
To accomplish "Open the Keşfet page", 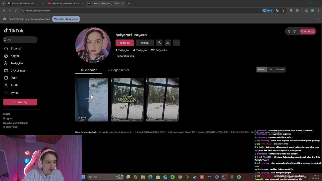I will (x=15, y=56).
